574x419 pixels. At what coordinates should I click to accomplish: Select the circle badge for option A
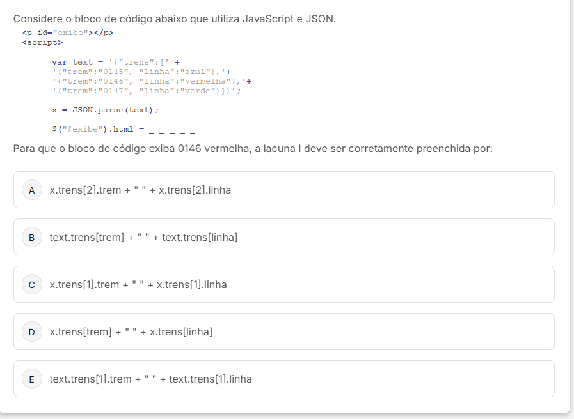(x=31, y=190)
